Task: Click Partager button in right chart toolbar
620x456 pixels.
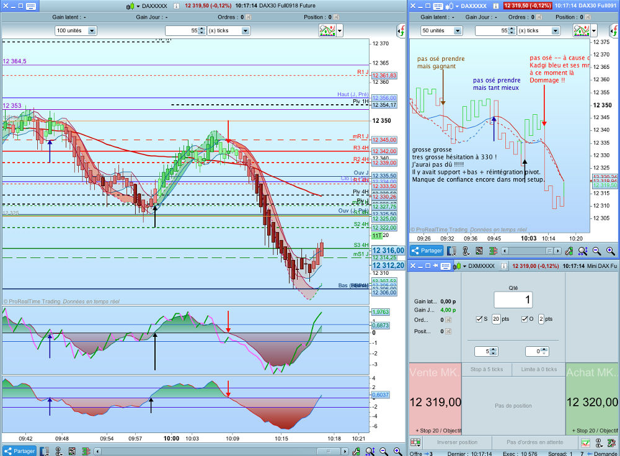Action: coord(427,251)
